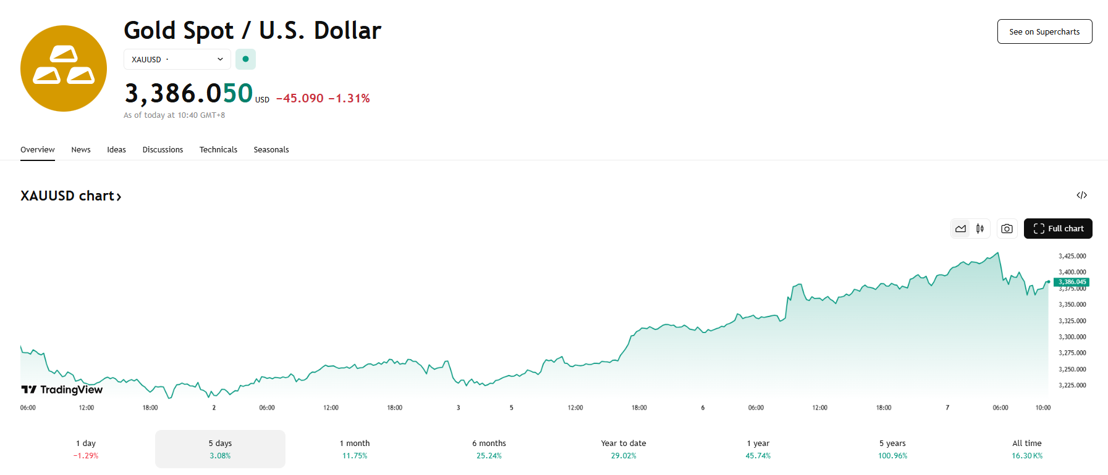Click the 3,386.045 price label on axis

pyautogui.click(x=1071, y=282)
